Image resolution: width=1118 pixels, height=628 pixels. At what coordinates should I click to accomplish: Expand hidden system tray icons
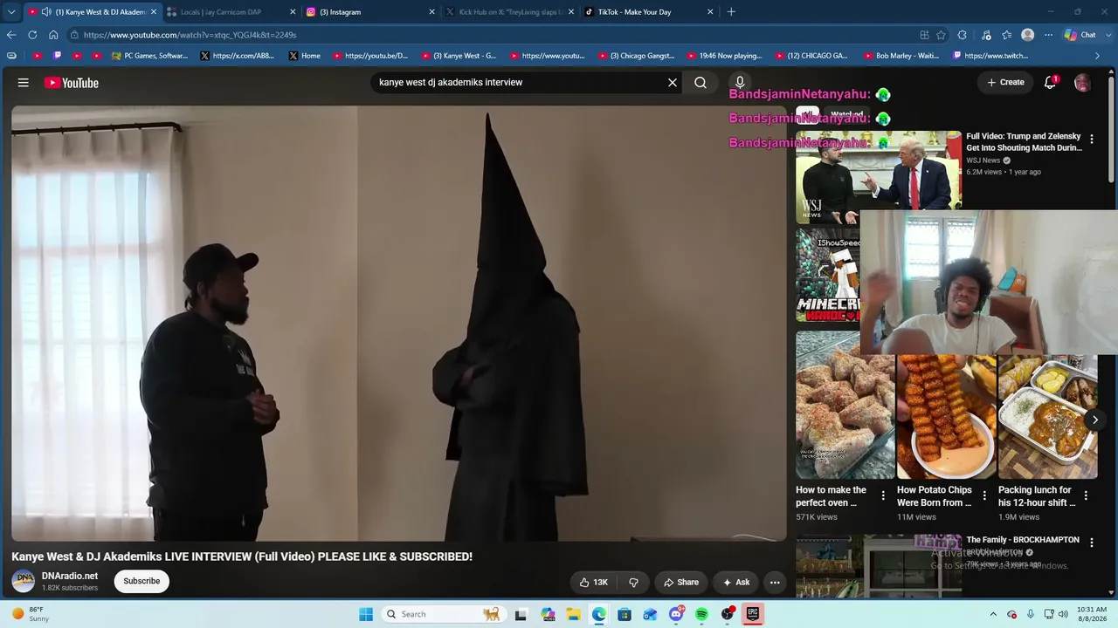[993, 614]
